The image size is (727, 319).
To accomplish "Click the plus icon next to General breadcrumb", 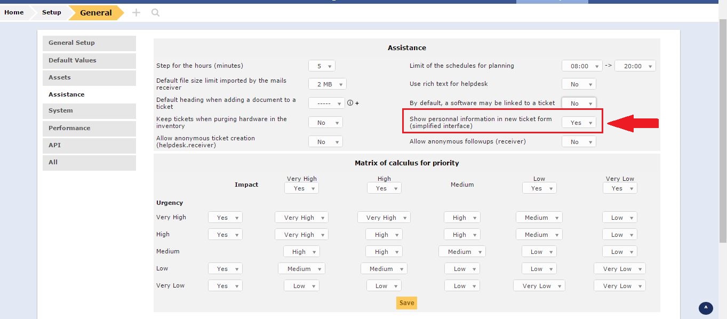I will 136,12.
